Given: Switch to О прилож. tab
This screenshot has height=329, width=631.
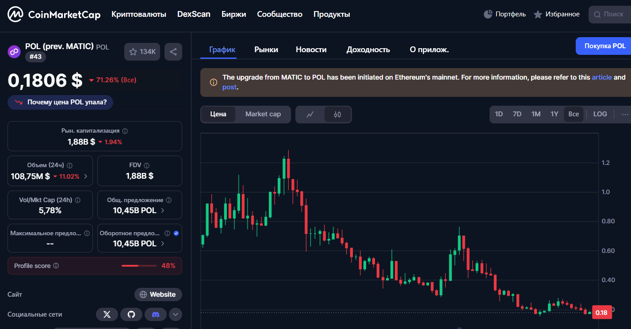Looking at the screenshot, I should point(429,50).
